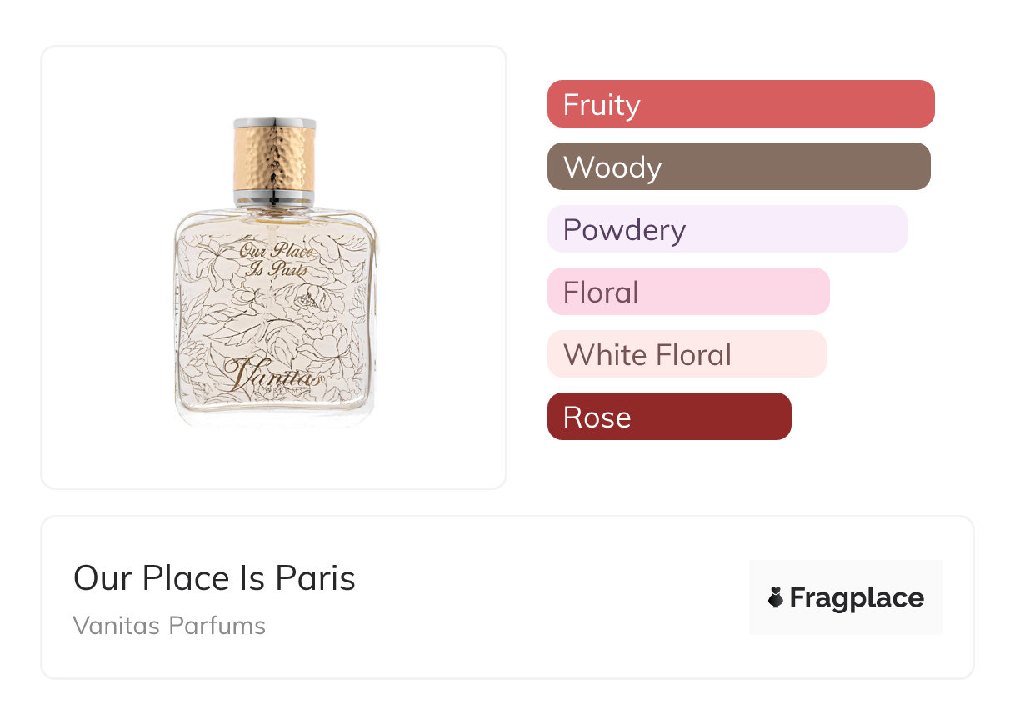Screen dimensions: 1015x720
Task: Click the hammered gold bottle cap
Action: pyautogui.click(x=274, y=157)
